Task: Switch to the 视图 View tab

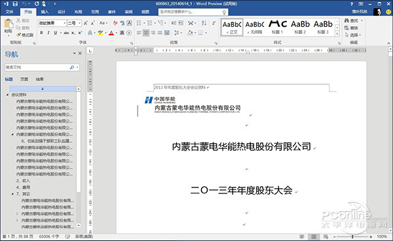Action: pyautogui.click(x=145, y=12)
